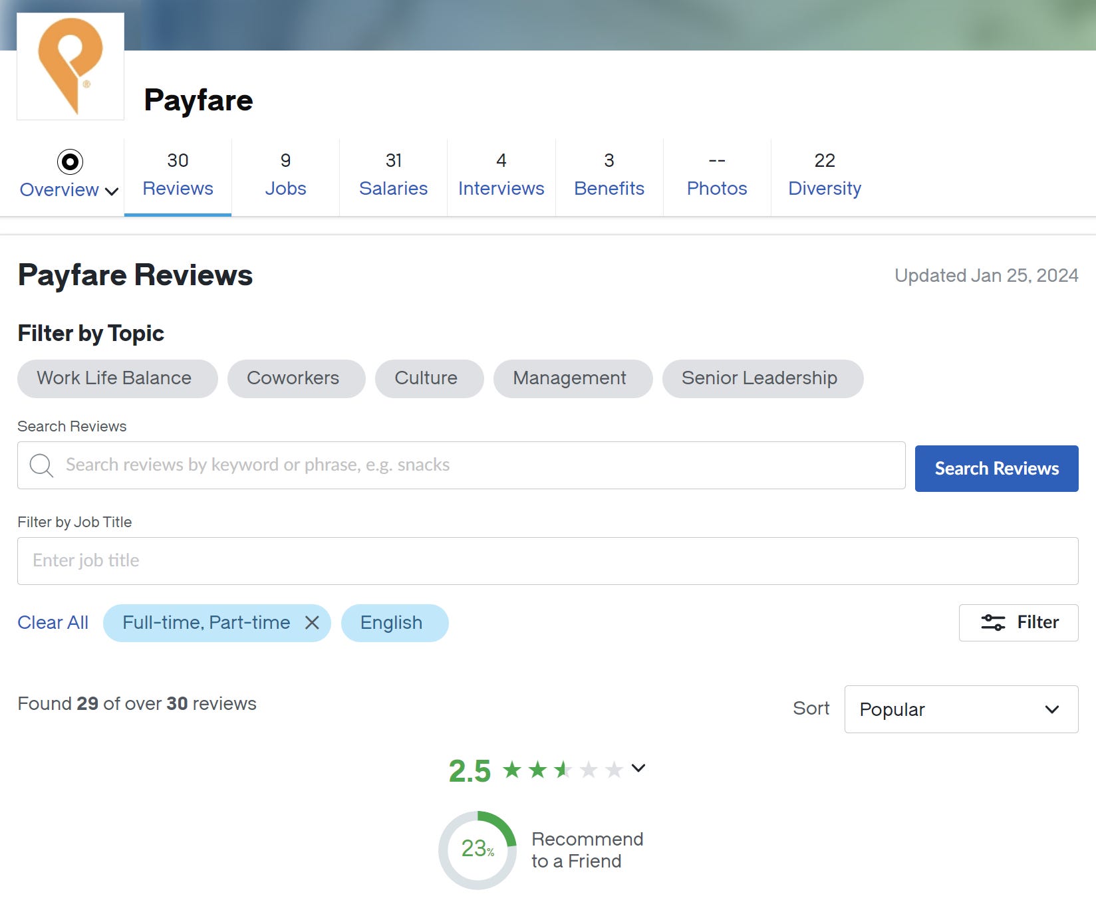Open the Sort by Popular dropdown

(961, 709)
